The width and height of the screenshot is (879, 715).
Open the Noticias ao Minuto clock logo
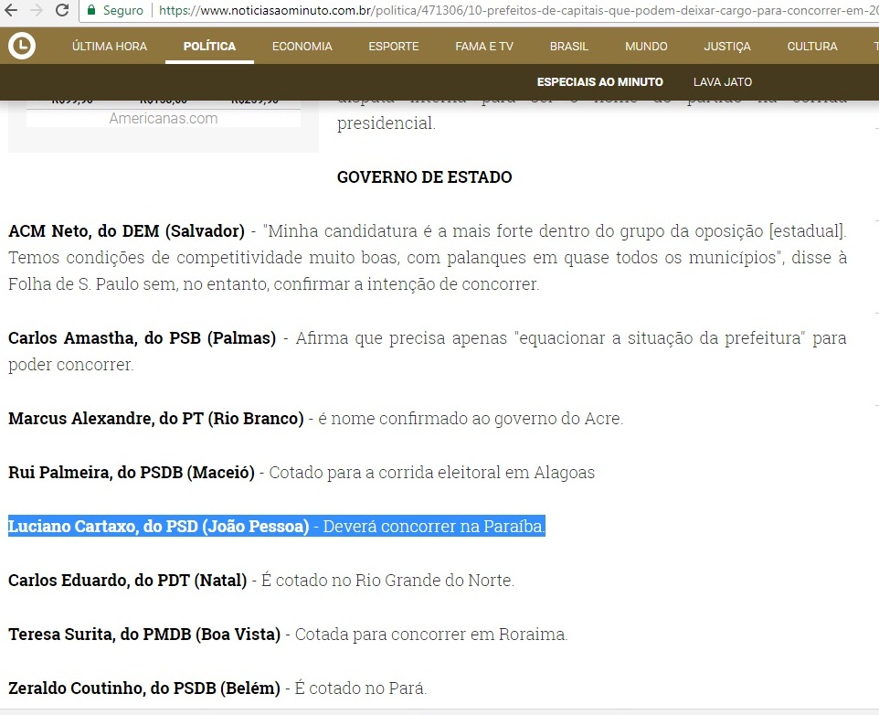click(x=22, y=46)
